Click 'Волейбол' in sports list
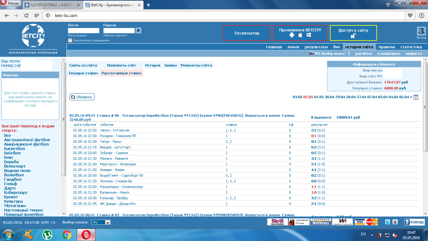 14,175
